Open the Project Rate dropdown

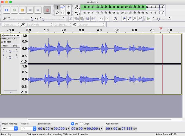coord(16,128)
